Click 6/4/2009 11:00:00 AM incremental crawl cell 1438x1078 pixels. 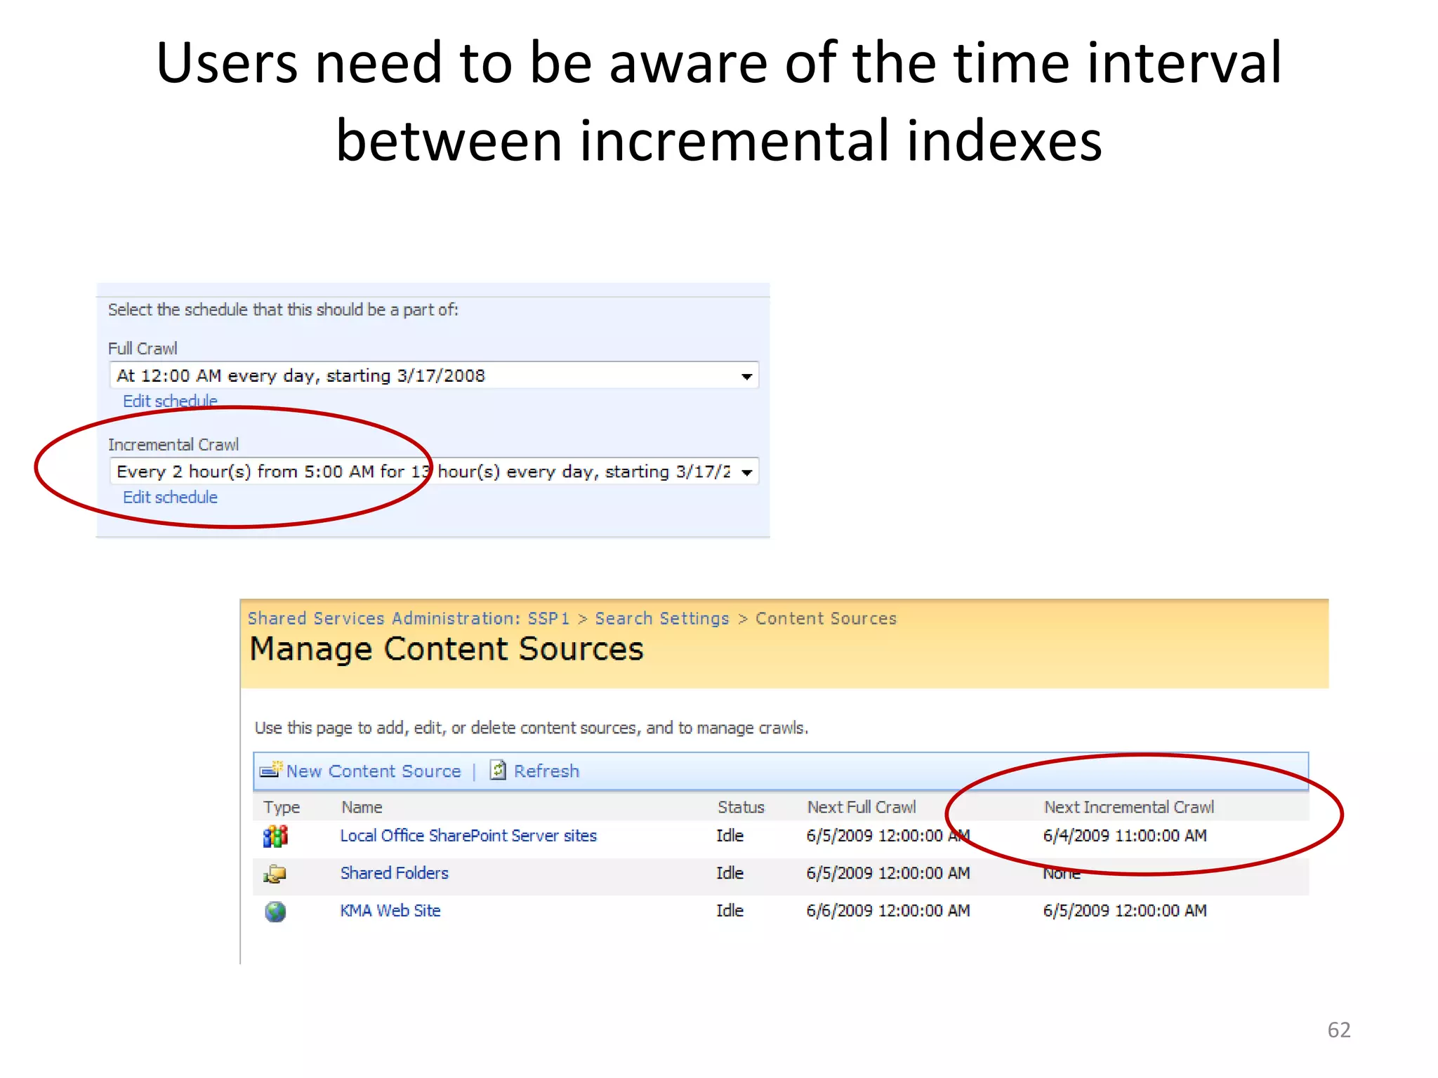click(x=1125, y=835)
